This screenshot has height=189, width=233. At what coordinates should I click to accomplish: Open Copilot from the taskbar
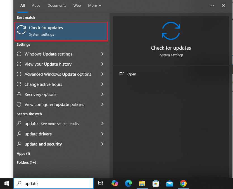coord(115,183)
